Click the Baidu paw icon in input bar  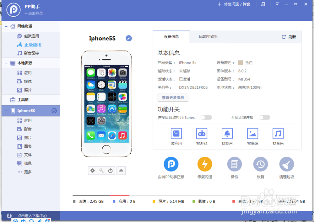pos(15,220)
